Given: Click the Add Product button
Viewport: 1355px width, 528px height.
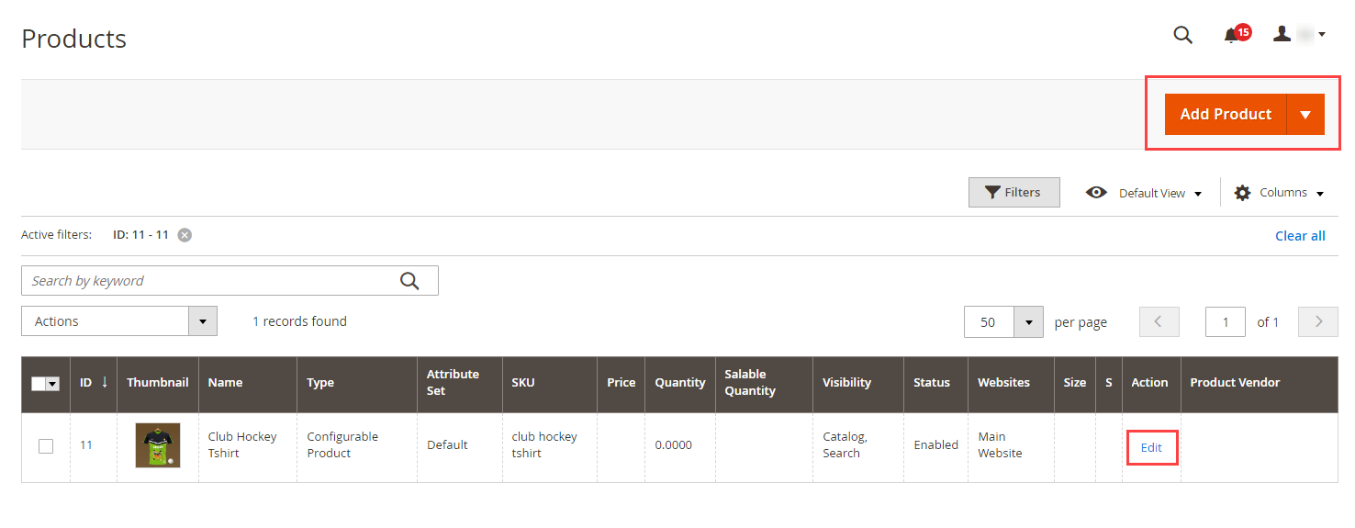Looking at the screenshot, I should point(1226,115).
